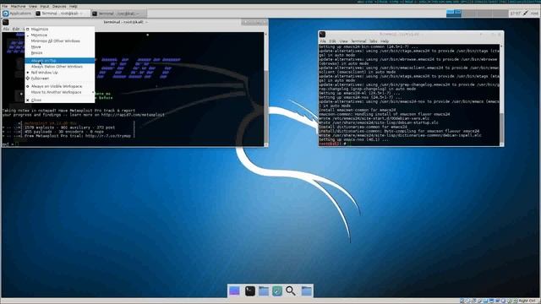Click the pen icon beside the clock
Screen dimensions: 541x304
[x=526, y=14]
